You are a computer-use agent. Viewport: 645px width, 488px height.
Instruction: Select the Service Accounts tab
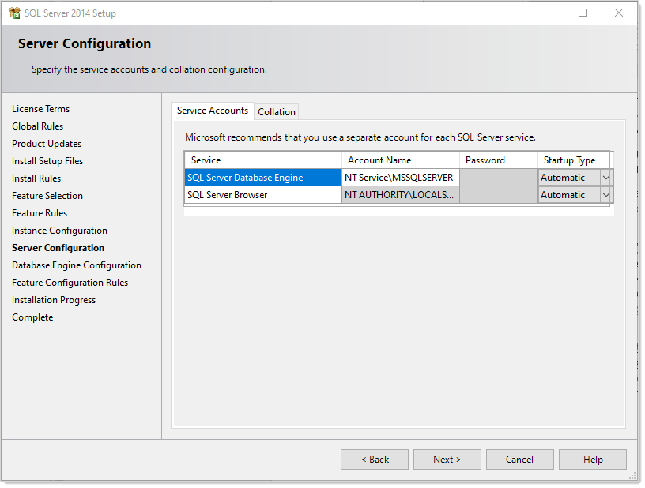click(212, 111)
